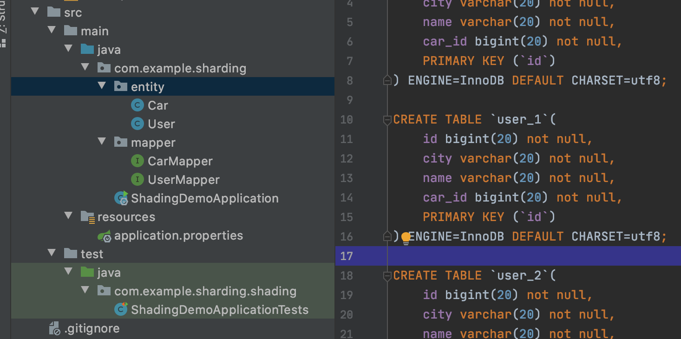Click the name column on line 13
Viewport: 681px width, 339px height.
coord(437,178)
